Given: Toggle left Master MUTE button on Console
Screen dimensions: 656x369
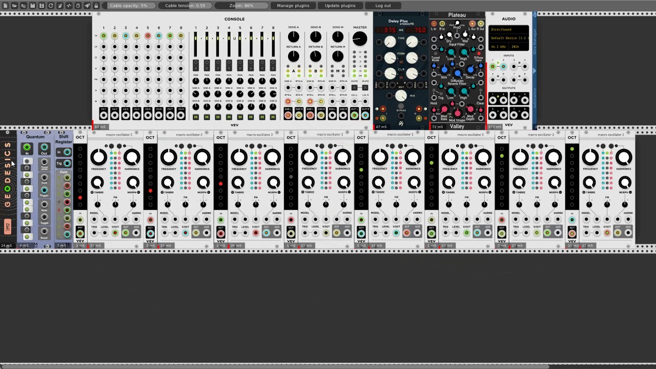Looking at the screenshot, I should tap(354, 88).
